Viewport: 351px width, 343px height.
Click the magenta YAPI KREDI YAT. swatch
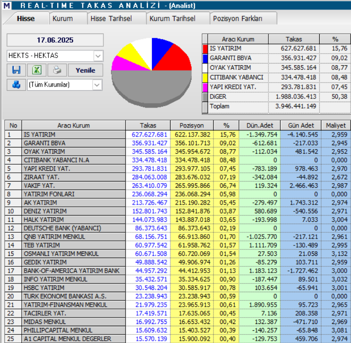pyautogui.click(x=205, y=87)
